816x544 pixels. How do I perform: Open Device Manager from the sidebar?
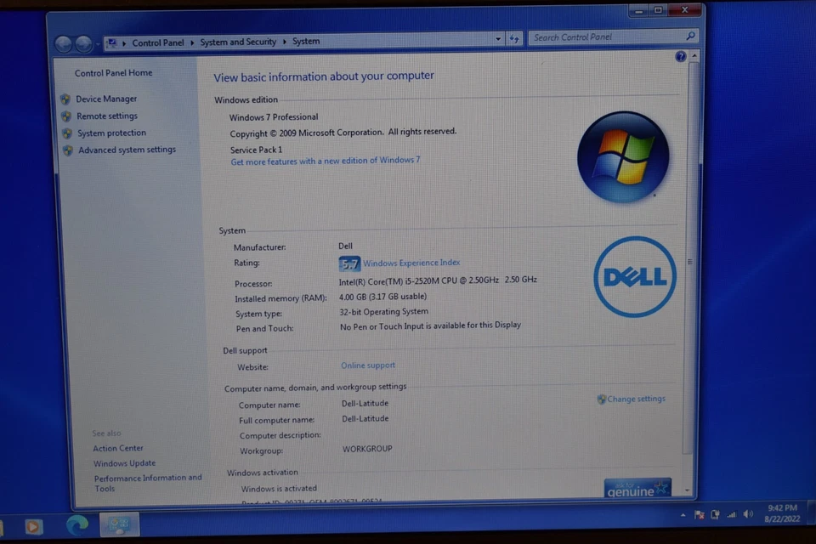pyautogui.click(x=105, y=99)
